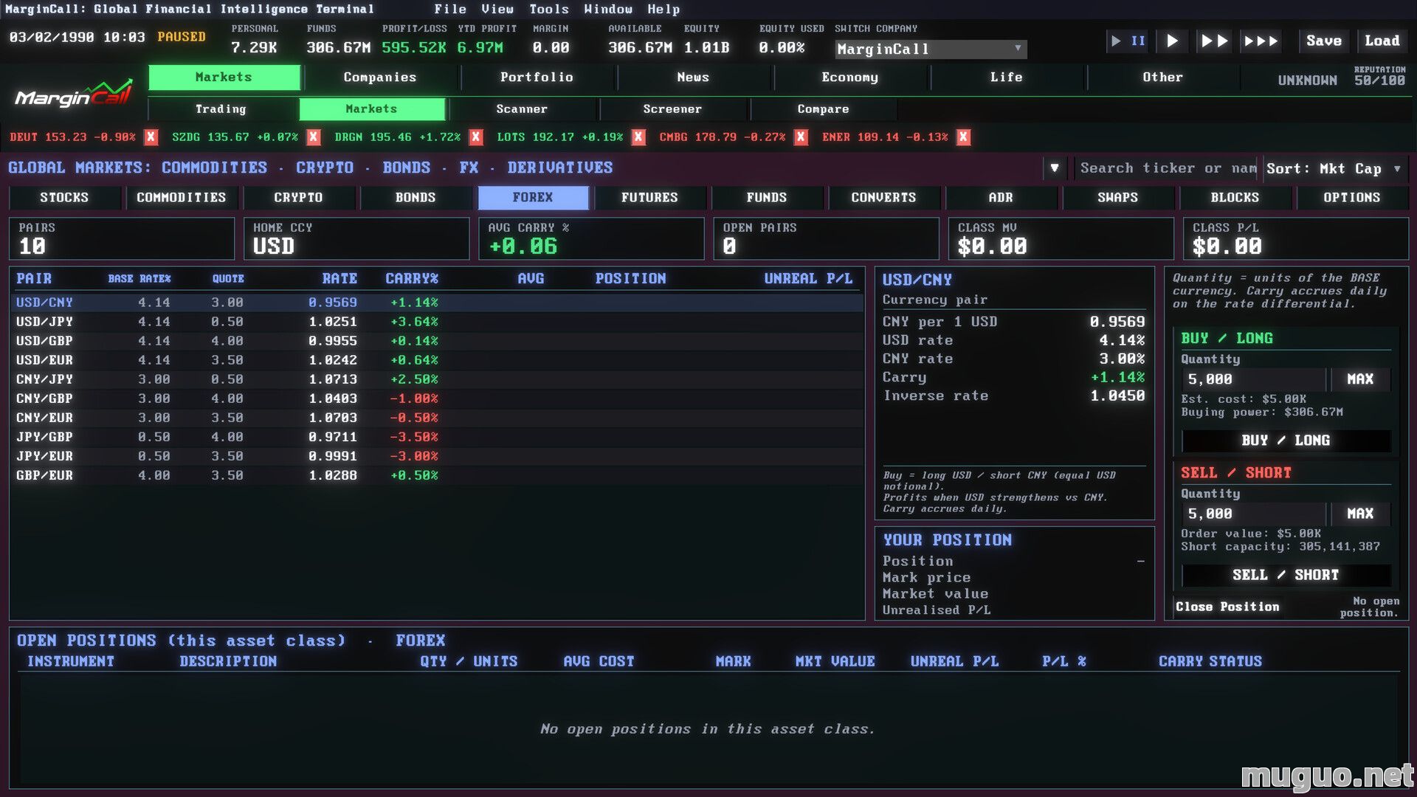Open the File menu
Viewport: 1417px width, 797px height.
[x=450, y=9]
